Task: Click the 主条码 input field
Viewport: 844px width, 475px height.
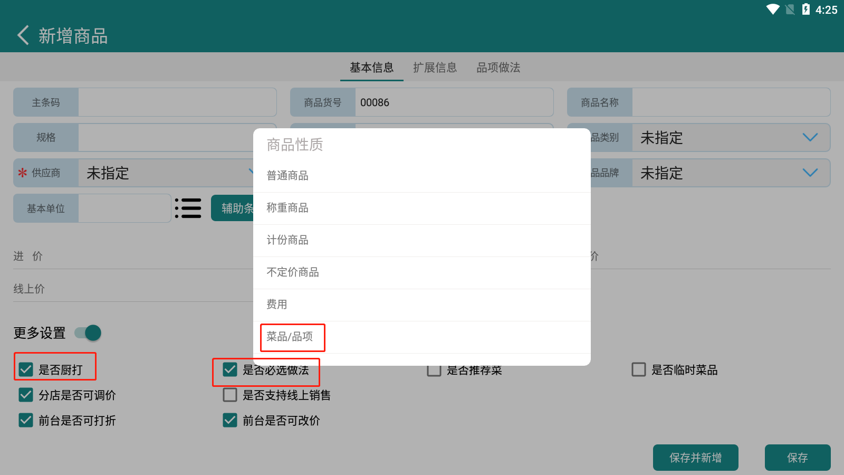Action: (x=177, y=102)
